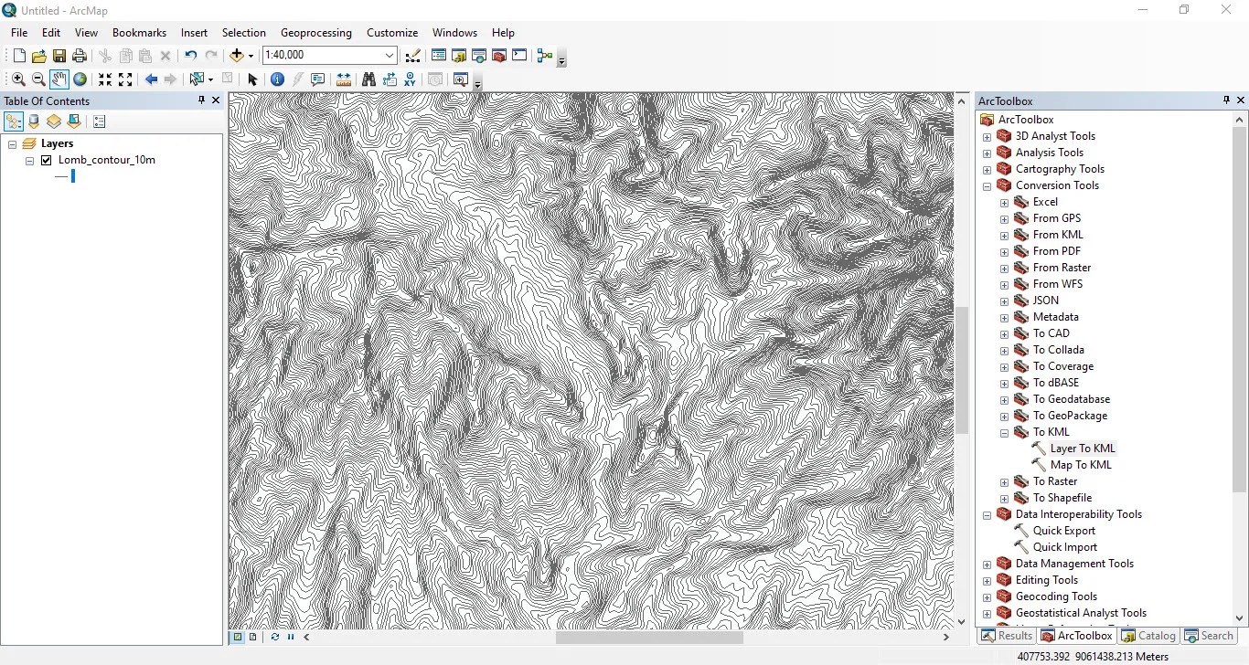Select the Zoom Out magnifier tool
Image resolution: width=1249 pixels, height=665 pixels.
coord(38,79)
